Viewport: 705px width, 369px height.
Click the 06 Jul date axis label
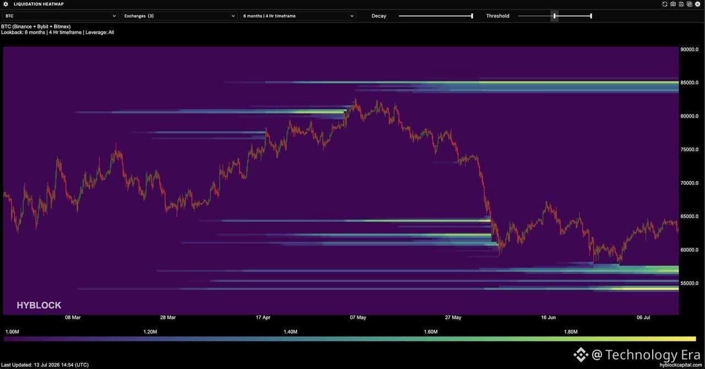643,318
